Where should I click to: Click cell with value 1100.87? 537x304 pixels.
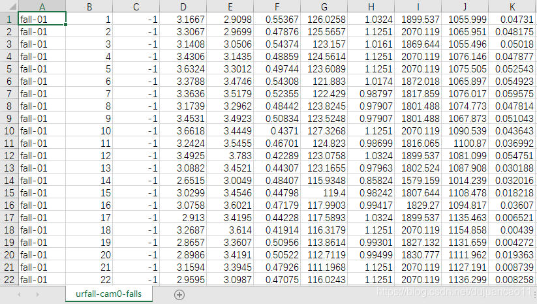(465, 143)
